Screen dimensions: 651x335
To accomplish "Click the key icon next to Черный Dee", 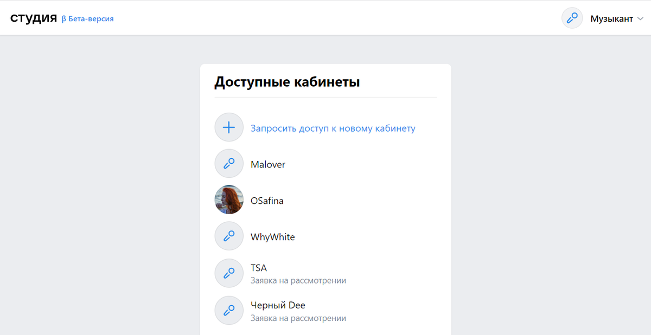I will [x=229, y=310].
